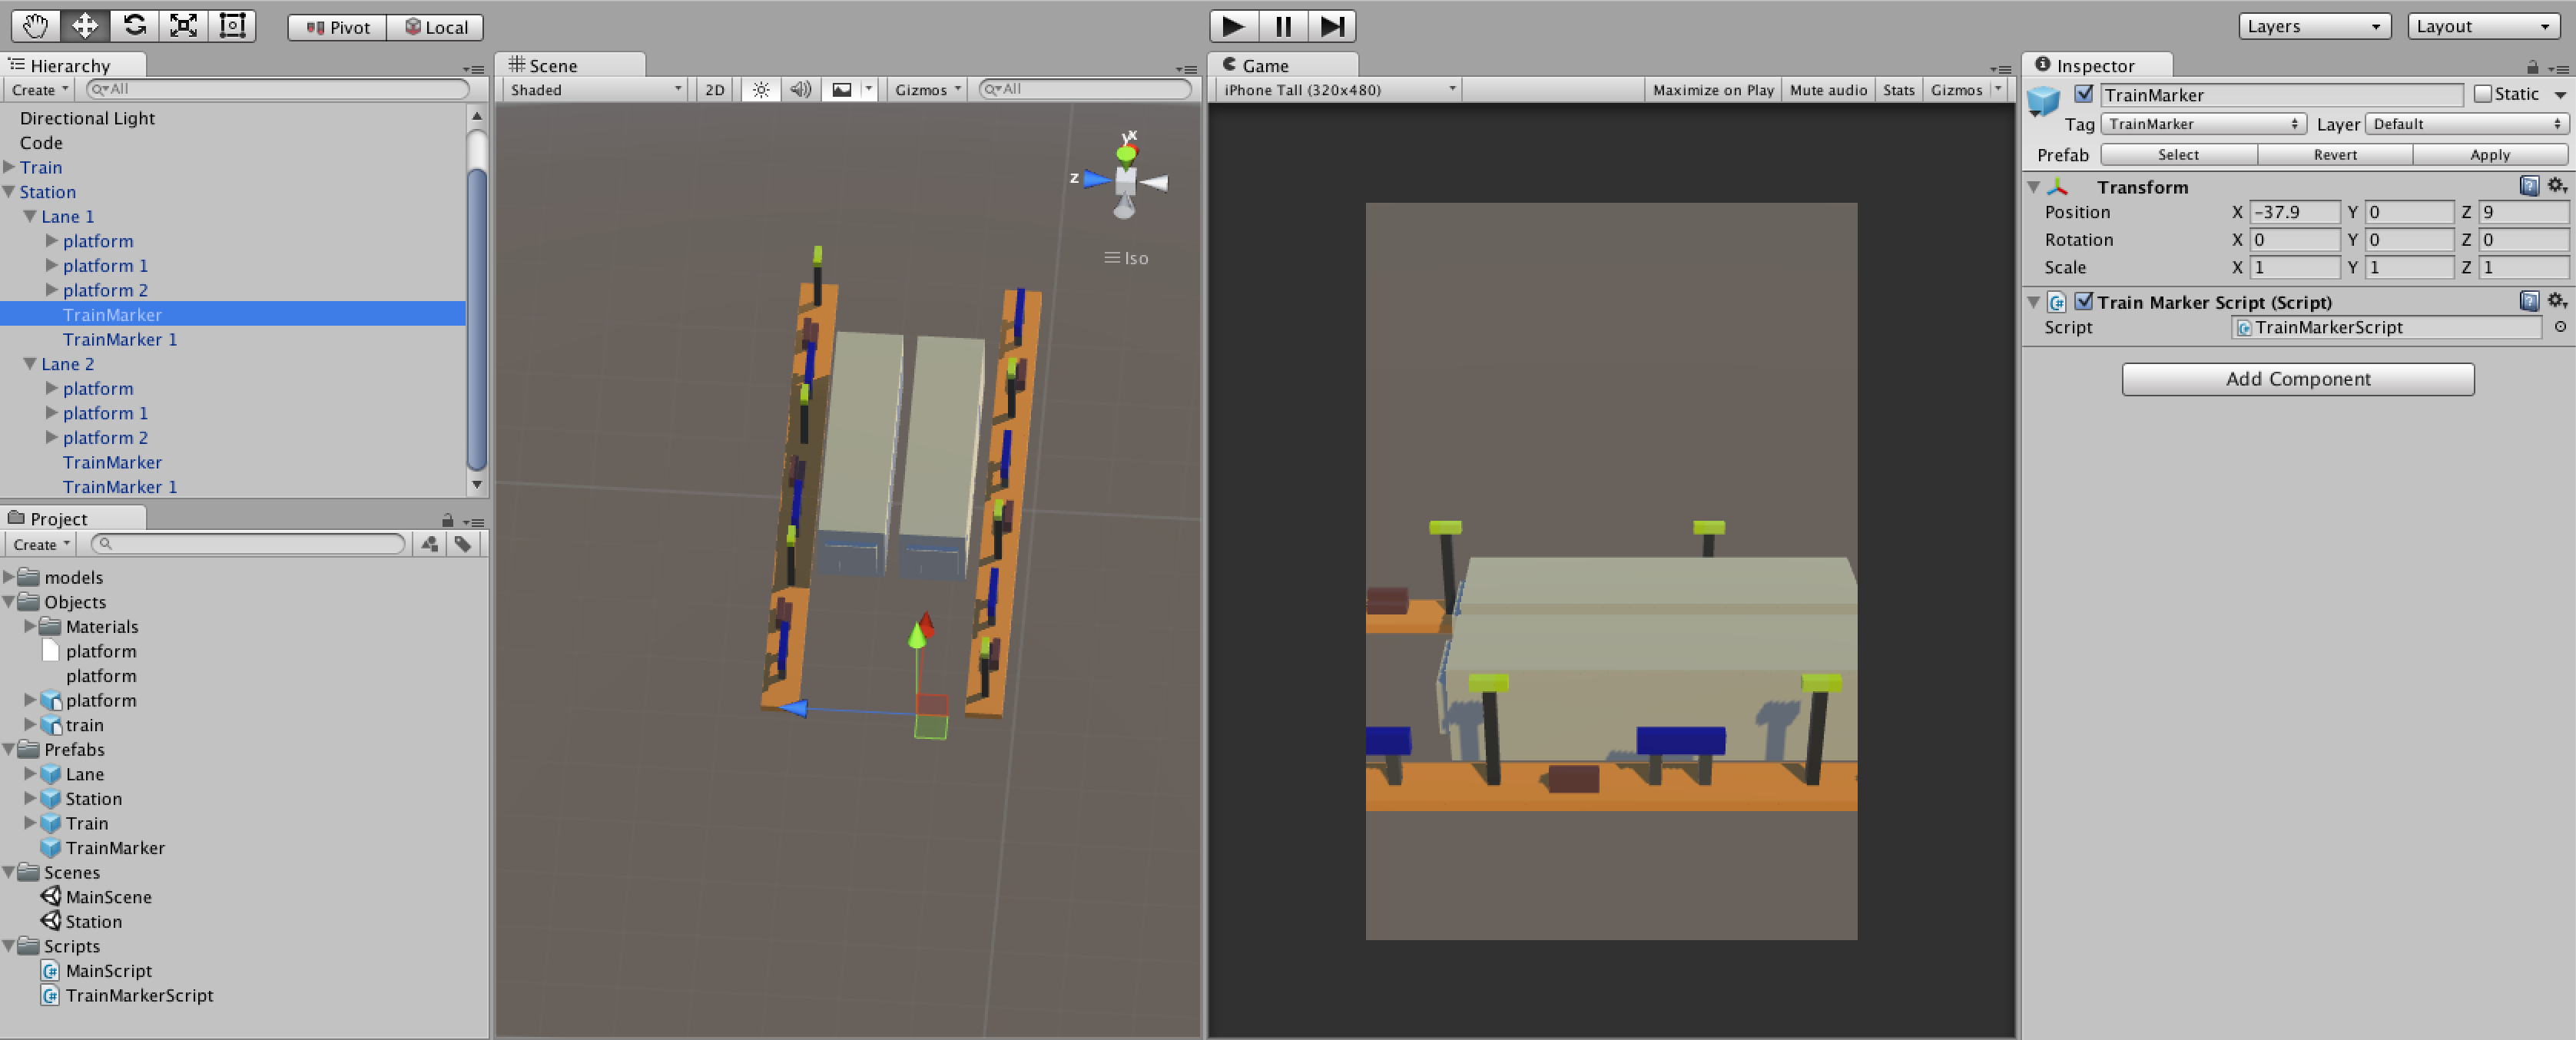This screenshot has height=1040, width=2576.
Task: Toggle Train Marker Script enabled checkbox
Action: point(2084,301)
